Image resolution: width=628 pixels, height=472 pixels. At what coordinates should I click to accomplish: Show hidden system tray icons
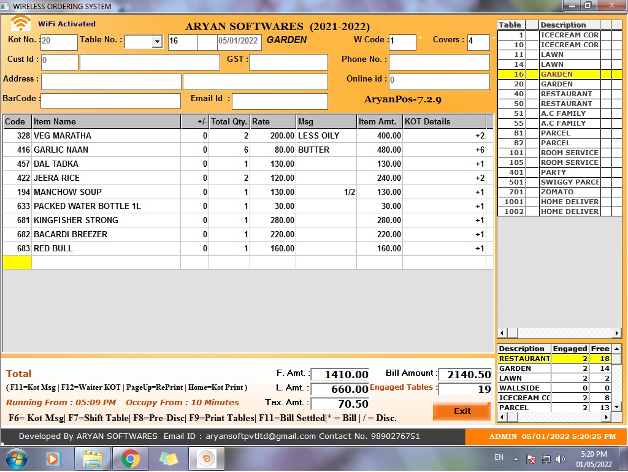(x=516, y=459)
